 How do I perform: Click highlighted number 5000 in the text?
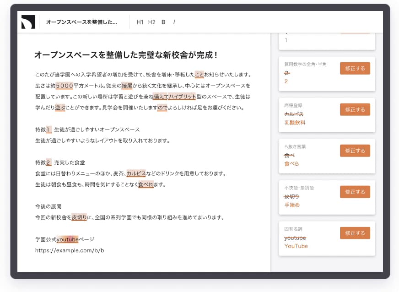coord(65,86)
